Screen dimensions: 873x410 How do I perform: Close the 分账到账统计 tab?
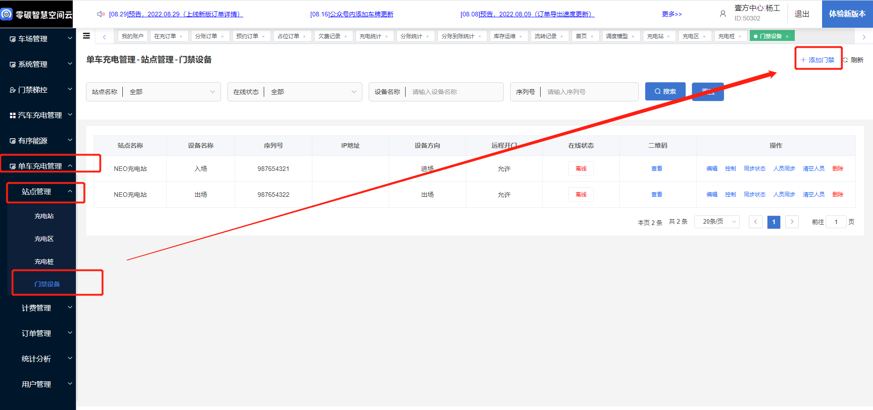480,36
